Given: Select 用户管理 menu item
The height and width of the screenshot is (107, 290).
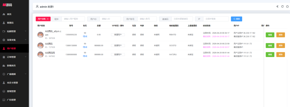Looking at the screenshot, I should [14, 49].
